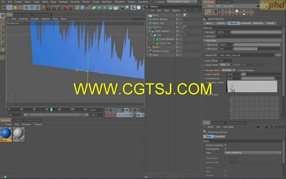Enable the Enable Snapping checkbox
286x179 pixels.
226,145
